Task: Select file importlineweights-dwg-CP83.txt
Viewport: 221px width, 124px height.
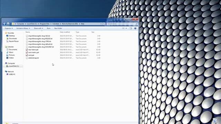Action: pos(40,41)
